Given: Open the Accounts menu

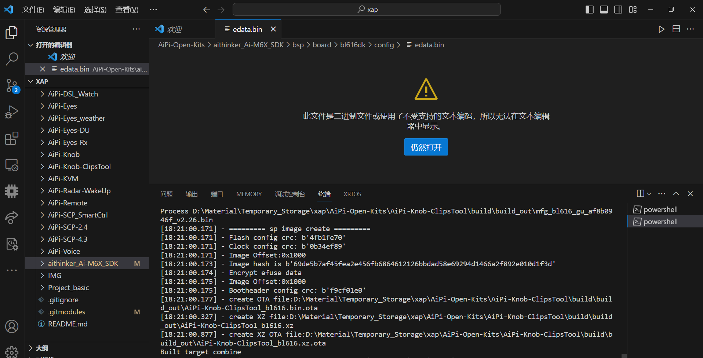Looking at the screenshot, I should click(x=12, y=326).
